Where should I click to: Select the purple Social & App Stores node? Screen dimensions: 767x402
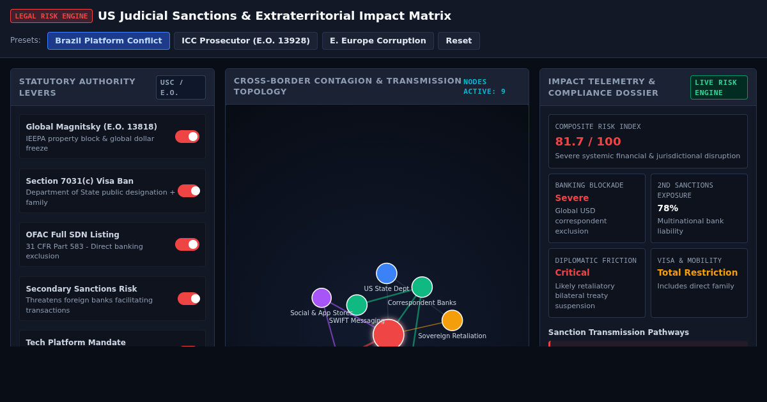(x=322, y=298)
